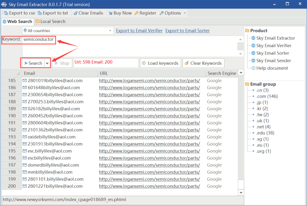Viewport: 307px width, 206px height.
Task: Select the .com (146) email group
Action: pyautogui.click(x=267, y=96)
